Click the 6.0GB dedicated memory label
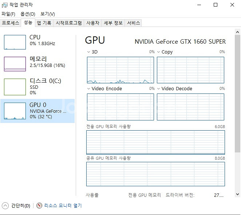 click(x=220, y=127)
